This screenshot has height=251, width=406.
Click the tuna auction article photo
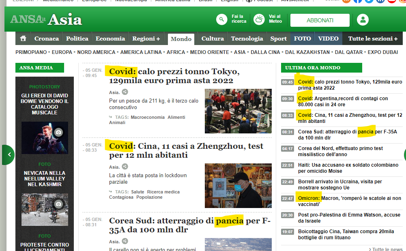[238, 111]
